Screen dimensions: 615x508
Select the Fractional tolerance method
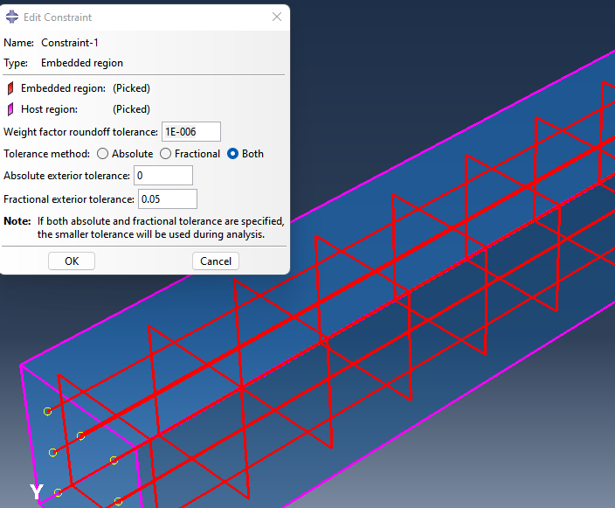(x=165, y=154)
